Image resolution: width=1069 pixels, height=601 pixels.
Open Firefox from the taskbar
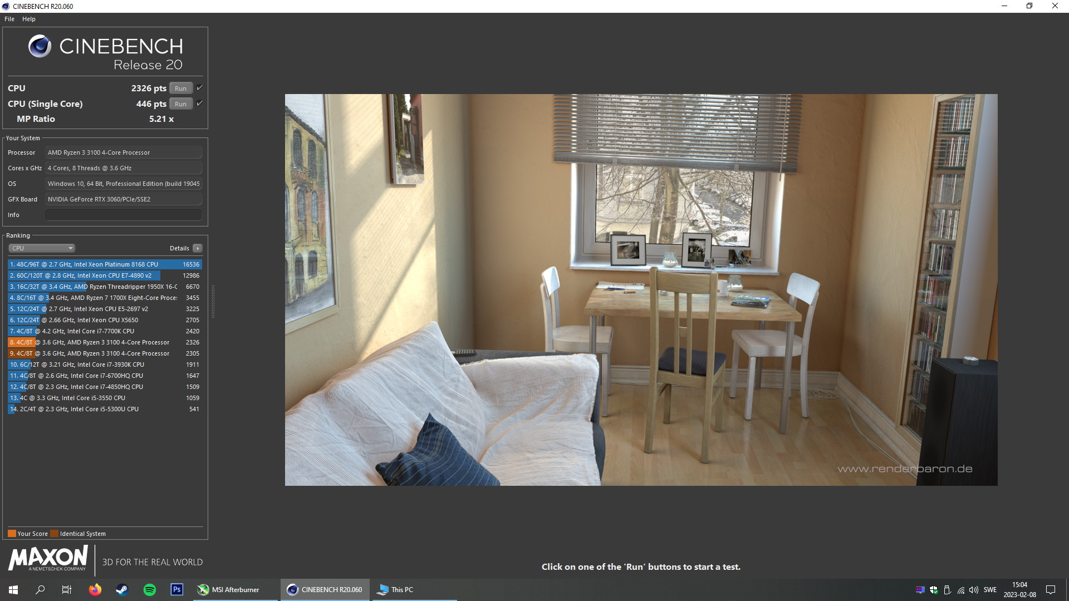(95, 589)
